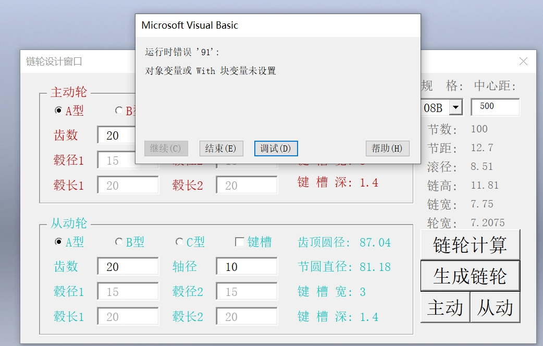Click 从动轮 键槽宽: 3 text
This screenshot has height=346, width=543.
coord(332,292)
